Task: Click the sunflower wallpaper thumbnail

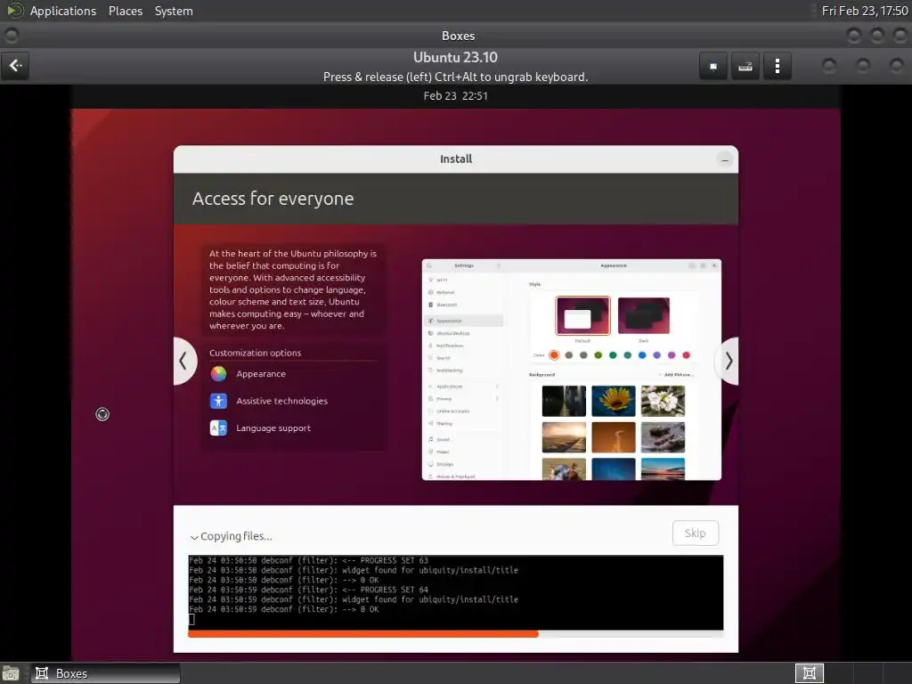Action: point(613,401)
